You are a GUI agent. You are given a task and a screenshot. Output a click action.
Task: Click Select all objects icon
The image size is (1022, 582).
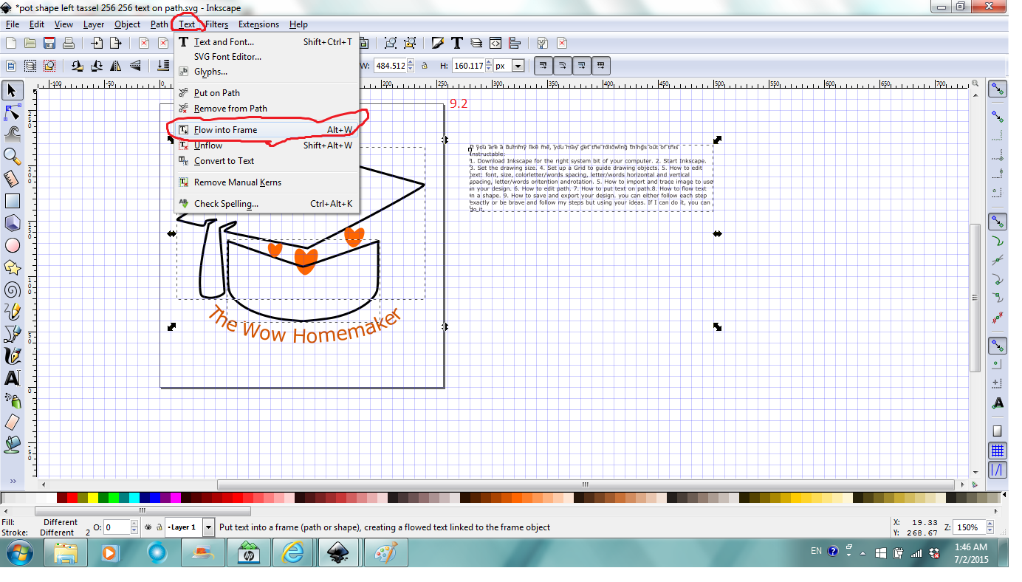11,66
